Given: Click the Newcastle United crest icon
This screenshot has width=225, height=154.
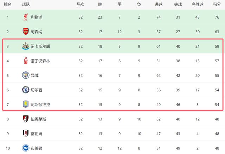Looking at the screenshot, I should tap(26, 46).
